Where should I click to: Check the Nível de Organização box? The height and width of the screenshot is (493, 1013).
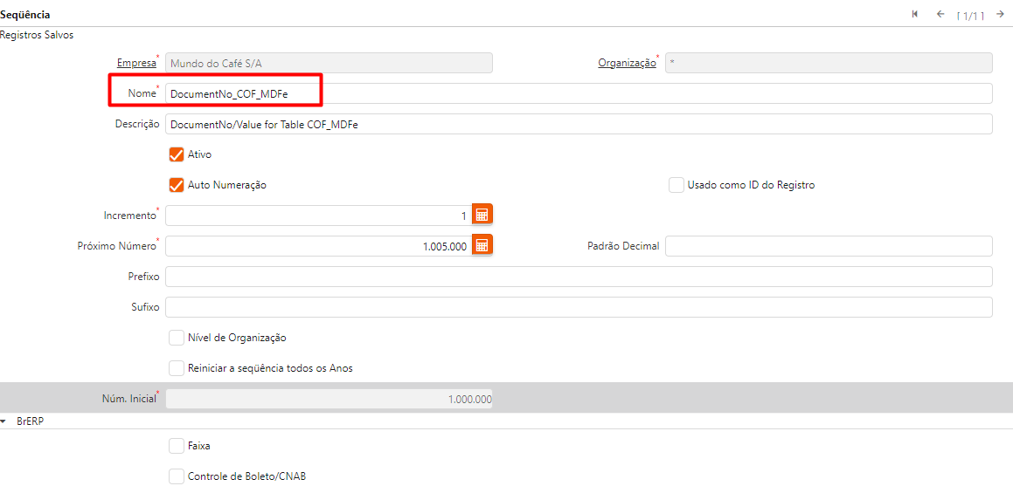[x=177, y=338]
